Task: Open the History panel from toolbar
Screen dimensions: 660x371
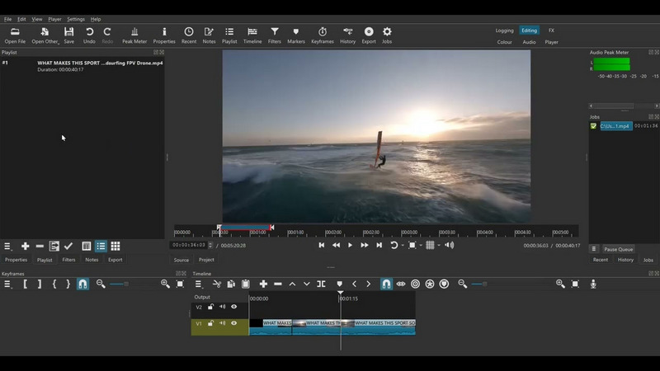Action: (x=347, y=35)
